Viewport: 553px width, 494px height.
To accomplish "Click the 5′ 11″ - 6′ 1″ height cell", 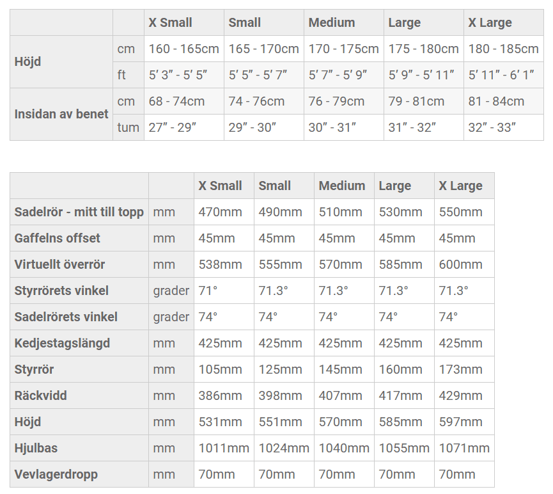I will pos(501,75).
